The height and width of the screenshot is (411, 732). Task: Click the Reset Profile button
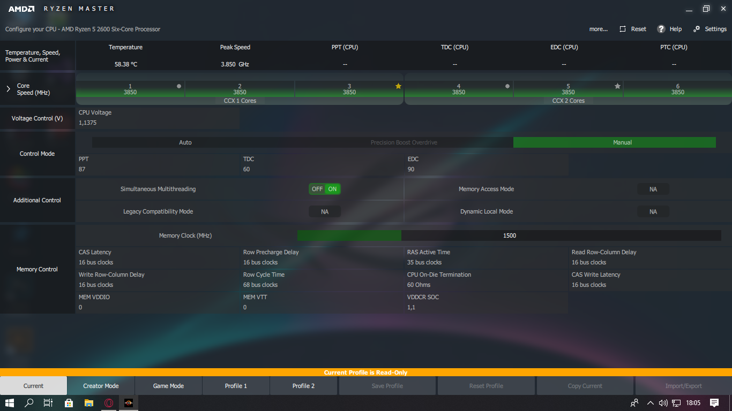487,386
